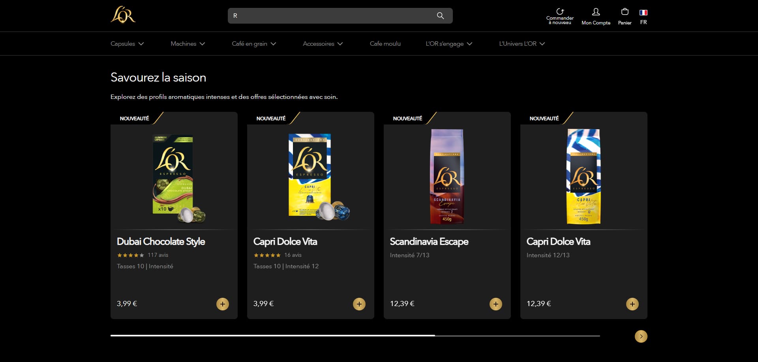The height and width of the screenshot is (362, 758).
Task: Click the Dubai Chocolate Style capsule box image
Action: point(179,178)
